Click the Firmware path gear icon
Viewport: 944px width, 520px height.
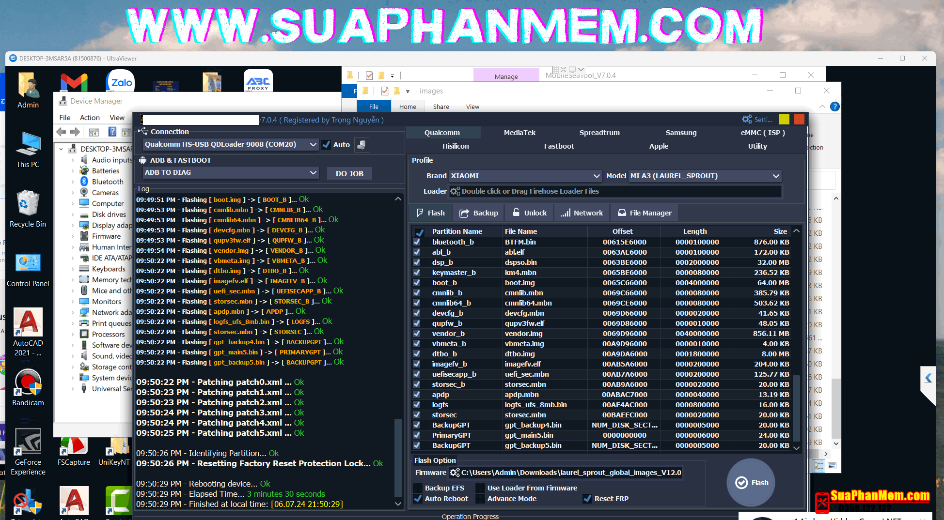(454, 473)
